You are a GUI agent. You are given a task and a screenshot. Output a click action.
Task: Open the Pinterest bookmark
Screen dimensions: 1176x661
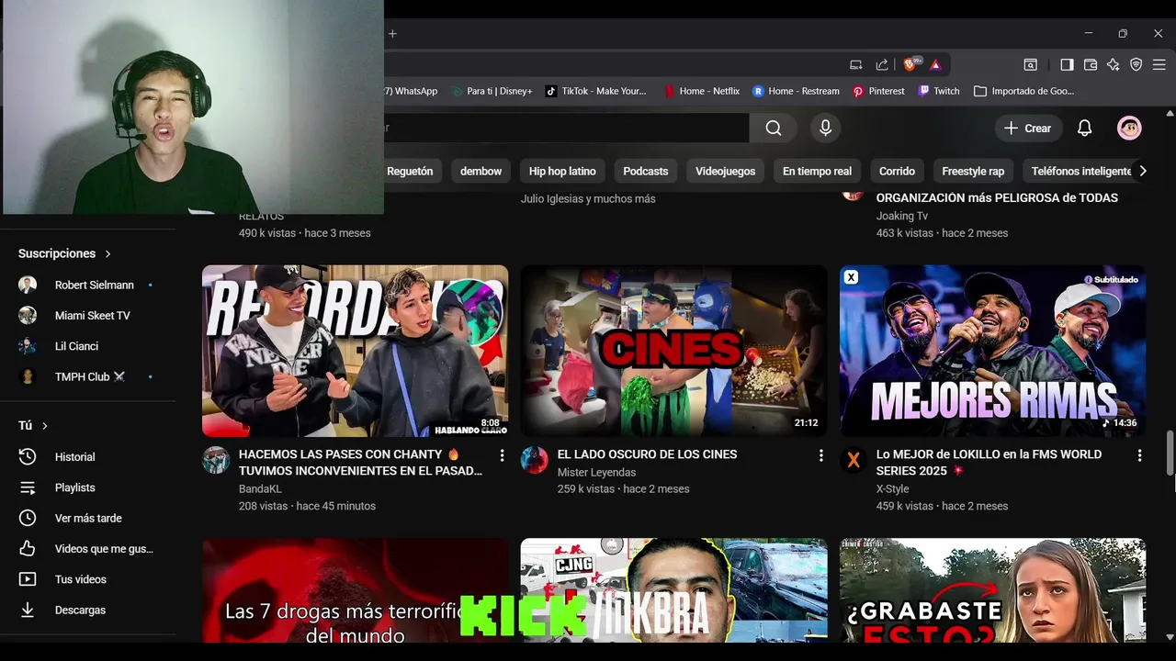click(878, 91)
